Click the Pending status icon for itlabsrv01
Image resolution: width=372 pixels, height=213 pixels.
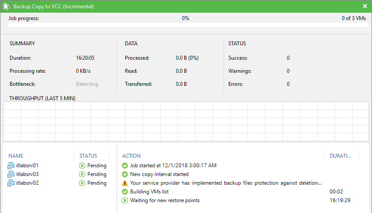pos(82,166)
